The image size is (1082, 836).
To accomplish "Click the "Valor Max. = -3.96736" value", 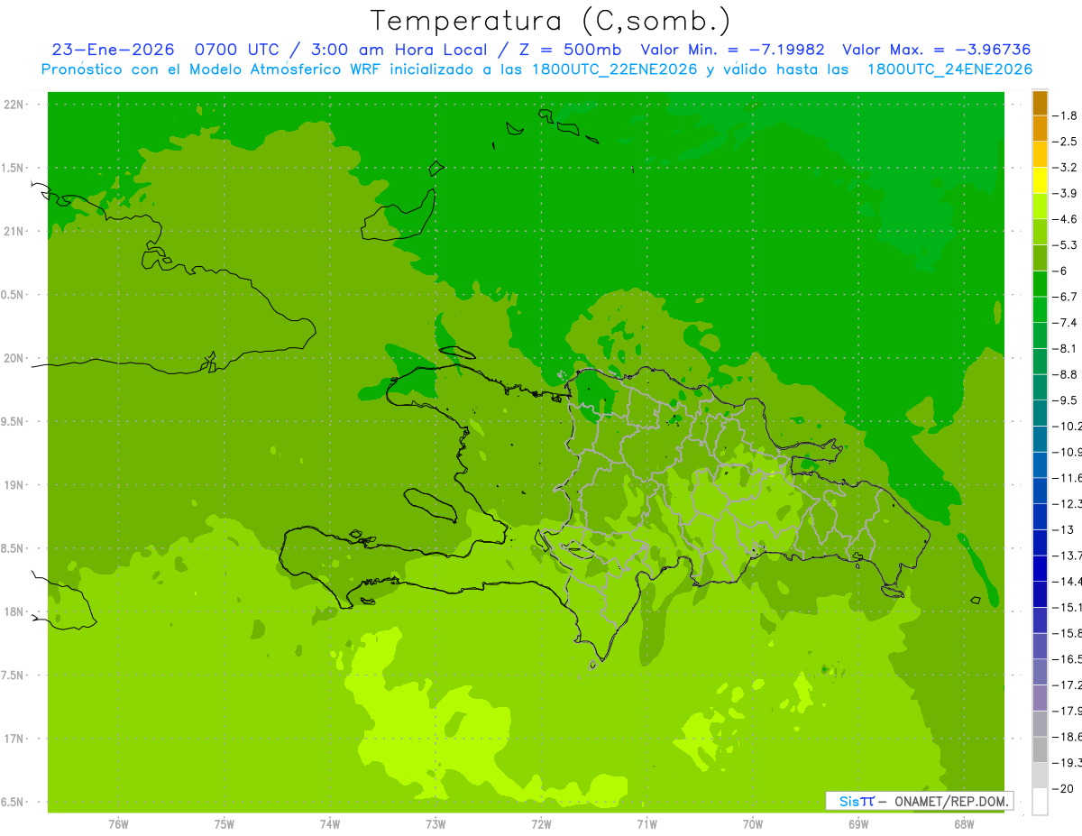I will [x=935, y=50].
